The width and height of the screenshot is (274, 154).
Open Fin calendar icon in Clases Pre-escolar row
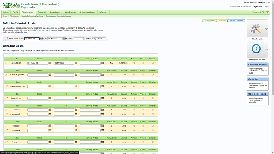pos(76,86)
